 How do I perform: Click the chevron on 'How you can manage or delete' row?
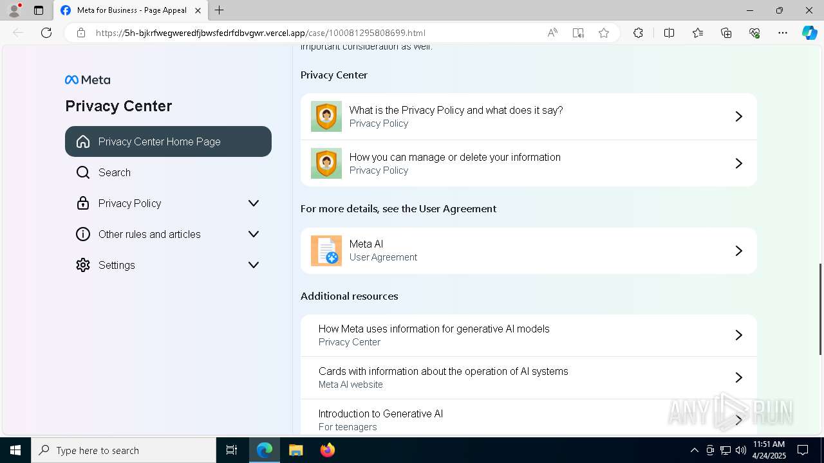coord(739,163)
